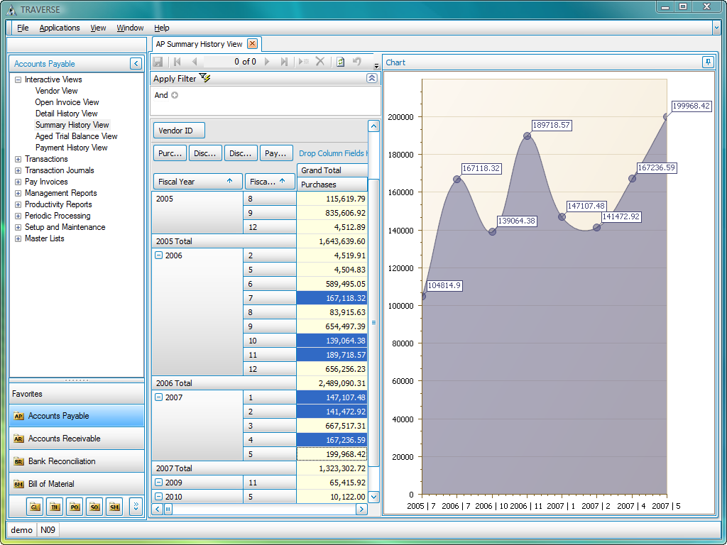The height and width of the screenshot is (545, 727).
Task: Click the pivot grid scroll down arrow
Action: [x=373, y=497]
